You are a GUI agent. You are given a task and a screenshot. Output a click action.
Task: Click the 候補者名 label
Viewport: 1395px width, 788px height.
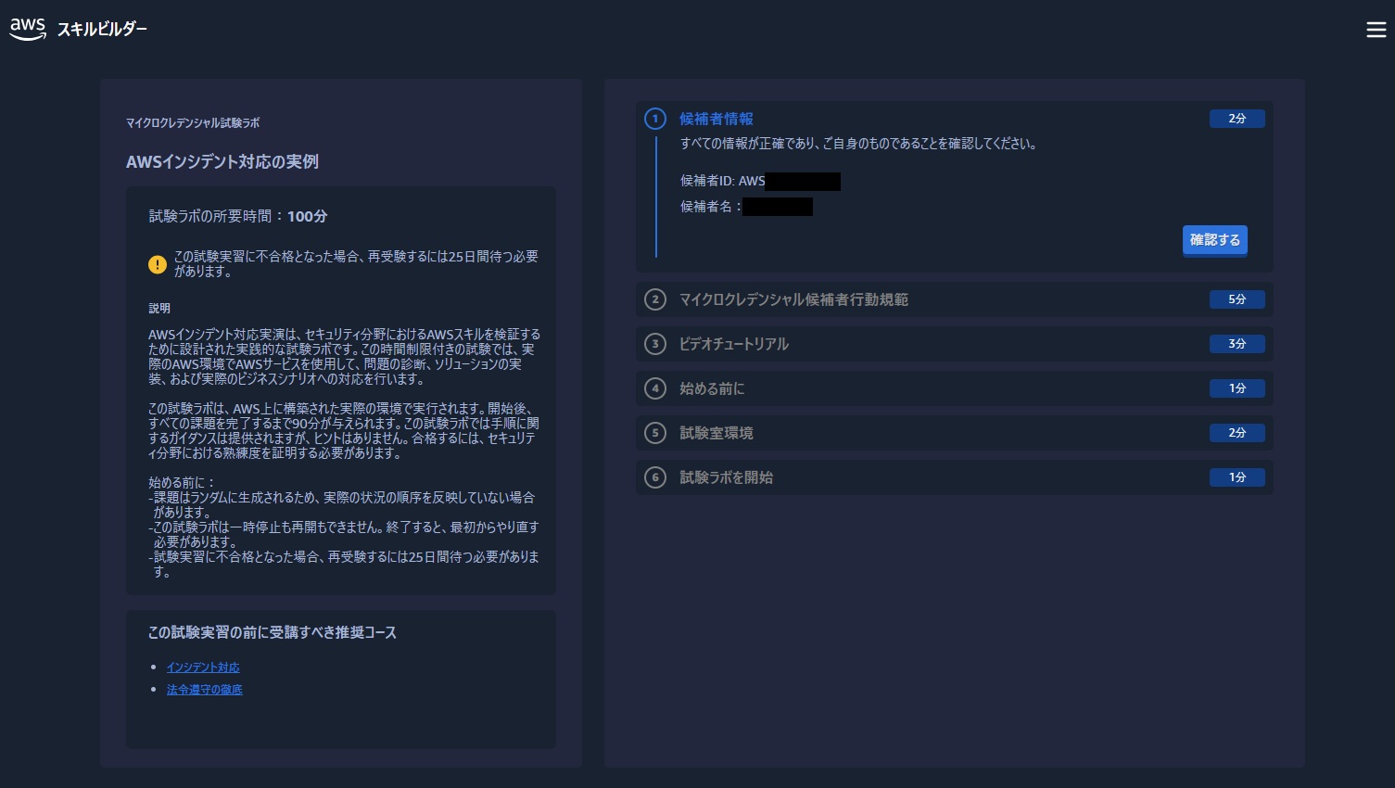tap(711, 207)
